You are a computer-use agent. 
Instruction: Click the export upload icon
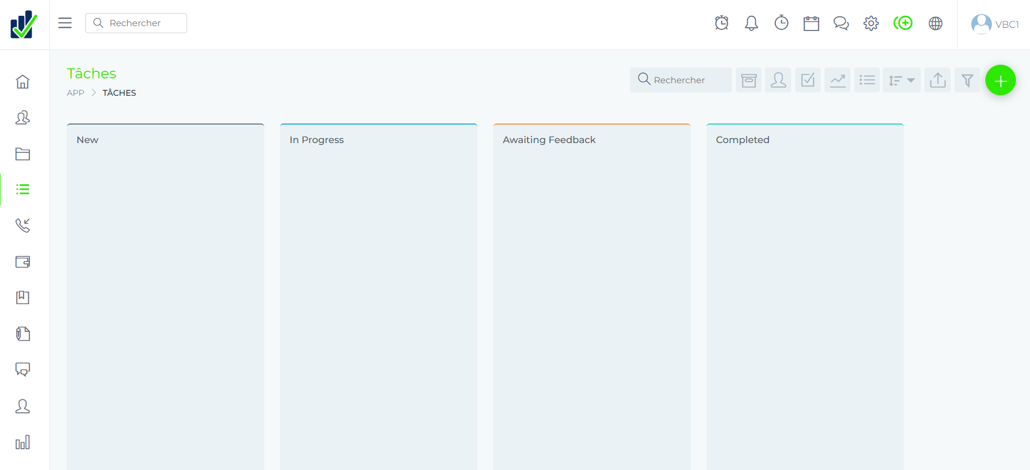tap(938, 81)
